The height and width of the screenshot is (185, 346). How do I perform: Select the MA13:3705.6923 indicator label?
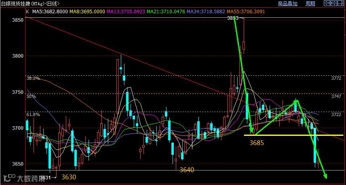[x=126, y=11]
